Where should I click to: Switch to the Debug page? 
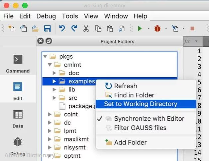pos(18,146)
